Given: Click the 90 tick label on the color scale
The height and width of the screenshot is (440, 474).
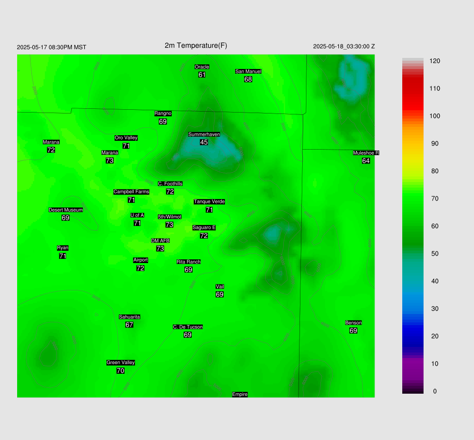Looking at the screenshot, I should coord(435,144).
